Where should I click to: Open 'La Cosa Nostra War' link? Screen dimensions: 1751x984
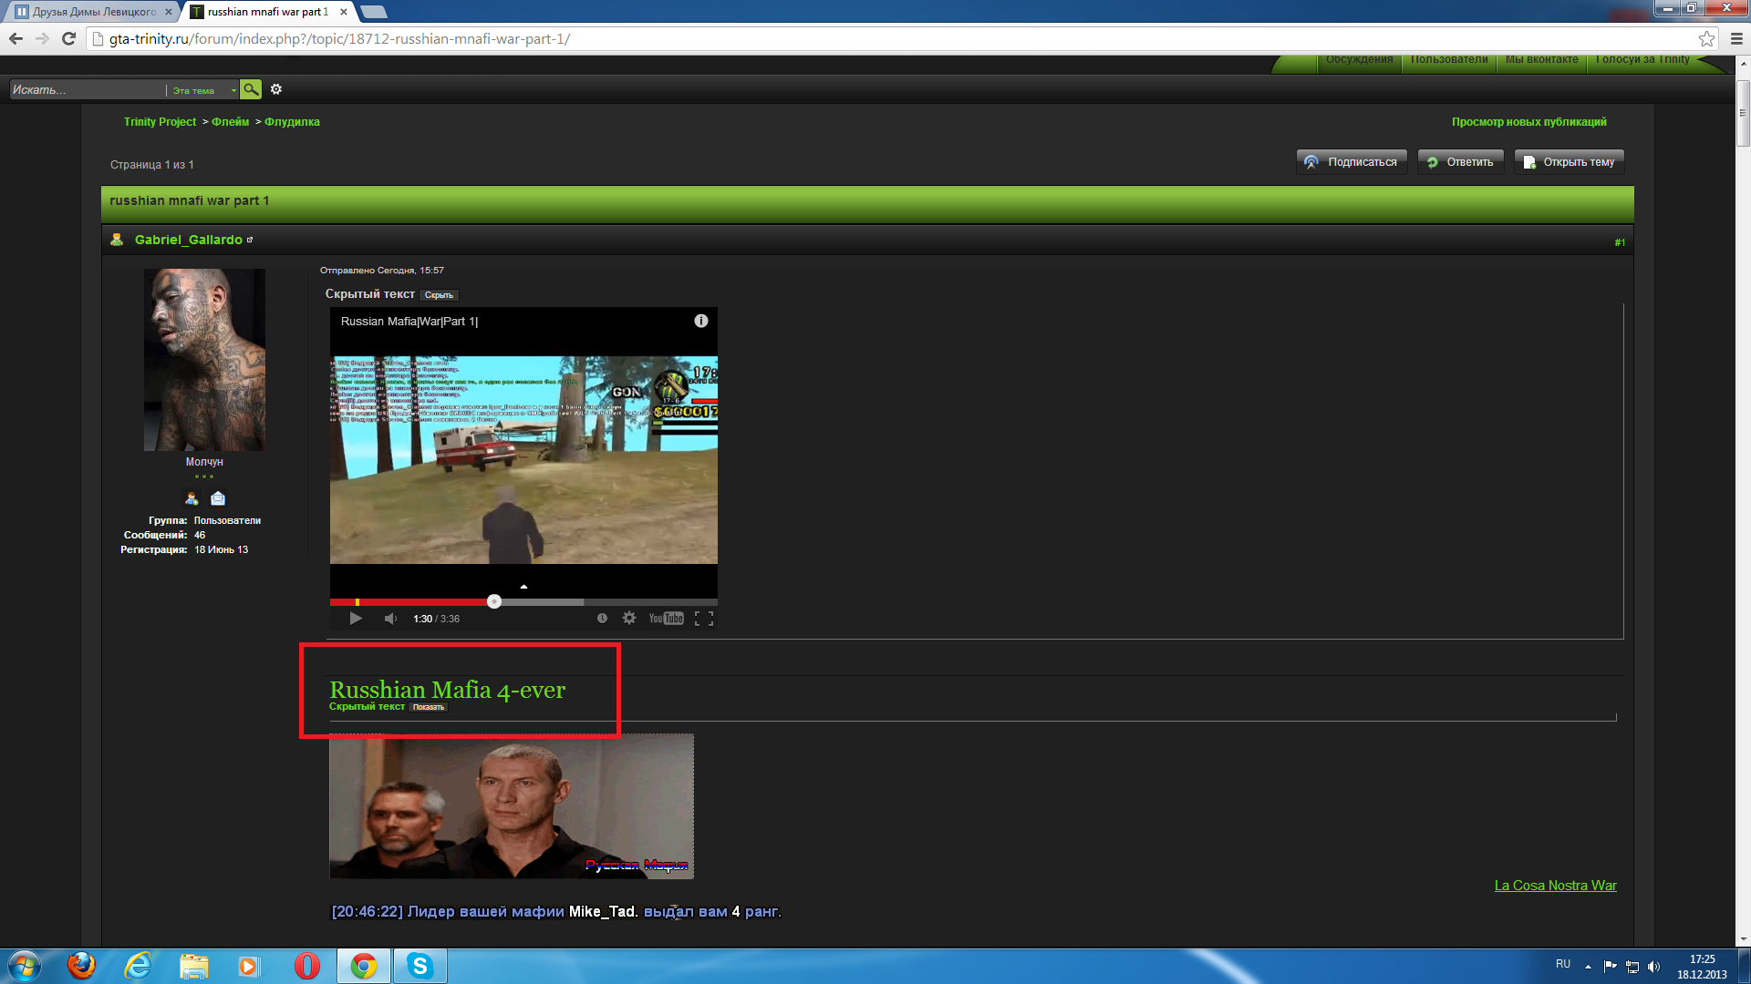[x=1555, y=886]
